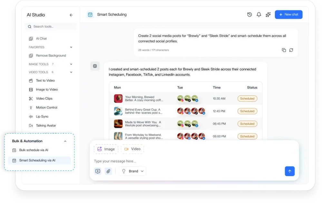
Task: Click the Motion Control figure icon
Action: click(x=31, y=108)
